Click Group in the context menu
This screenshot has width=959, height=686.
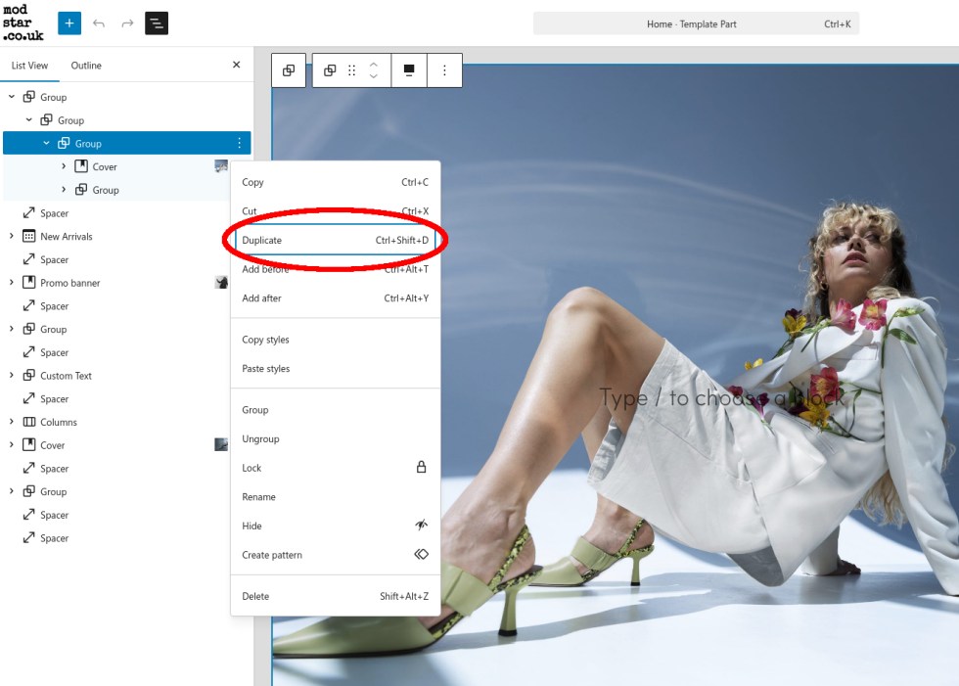(x=335, y=410)
